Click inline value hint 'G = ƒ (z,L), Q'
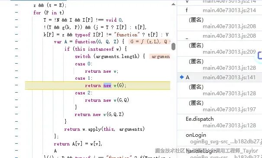The width and height of the screenshot is (262, 158). tap(149, 42)
